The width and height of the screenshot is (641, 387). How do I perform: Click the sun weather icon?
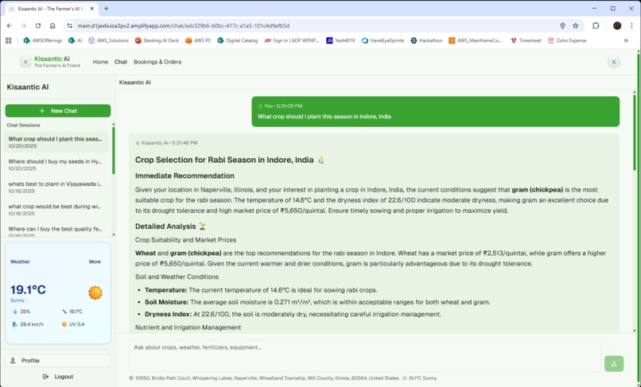(x=95, y=292)
